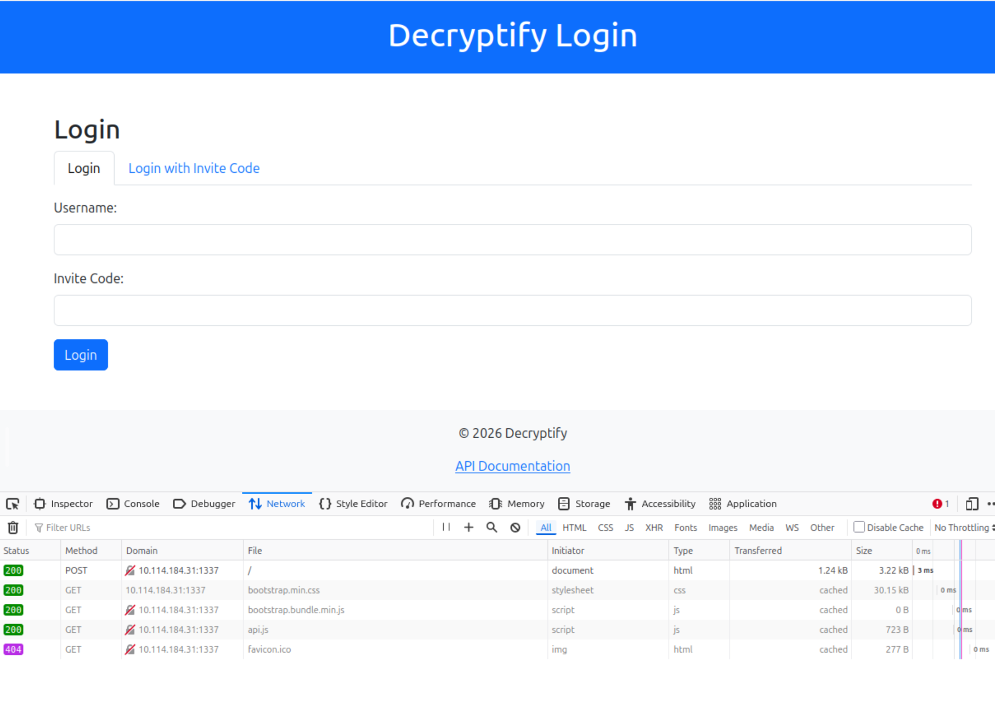
Task: Open network search with magnifier icon
Action: [491, 527]
